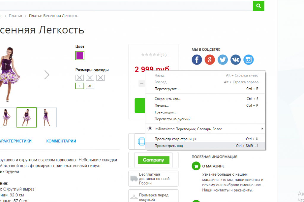Switch to the КОММЕНТАРИИ tab
This screenshot has width=304, height=202.
61,141
